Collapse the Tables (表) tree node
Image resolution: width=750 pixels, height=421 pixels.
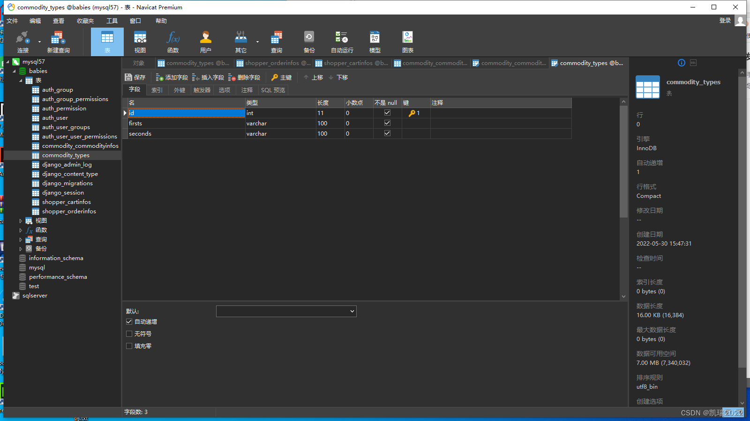point(21,80)
